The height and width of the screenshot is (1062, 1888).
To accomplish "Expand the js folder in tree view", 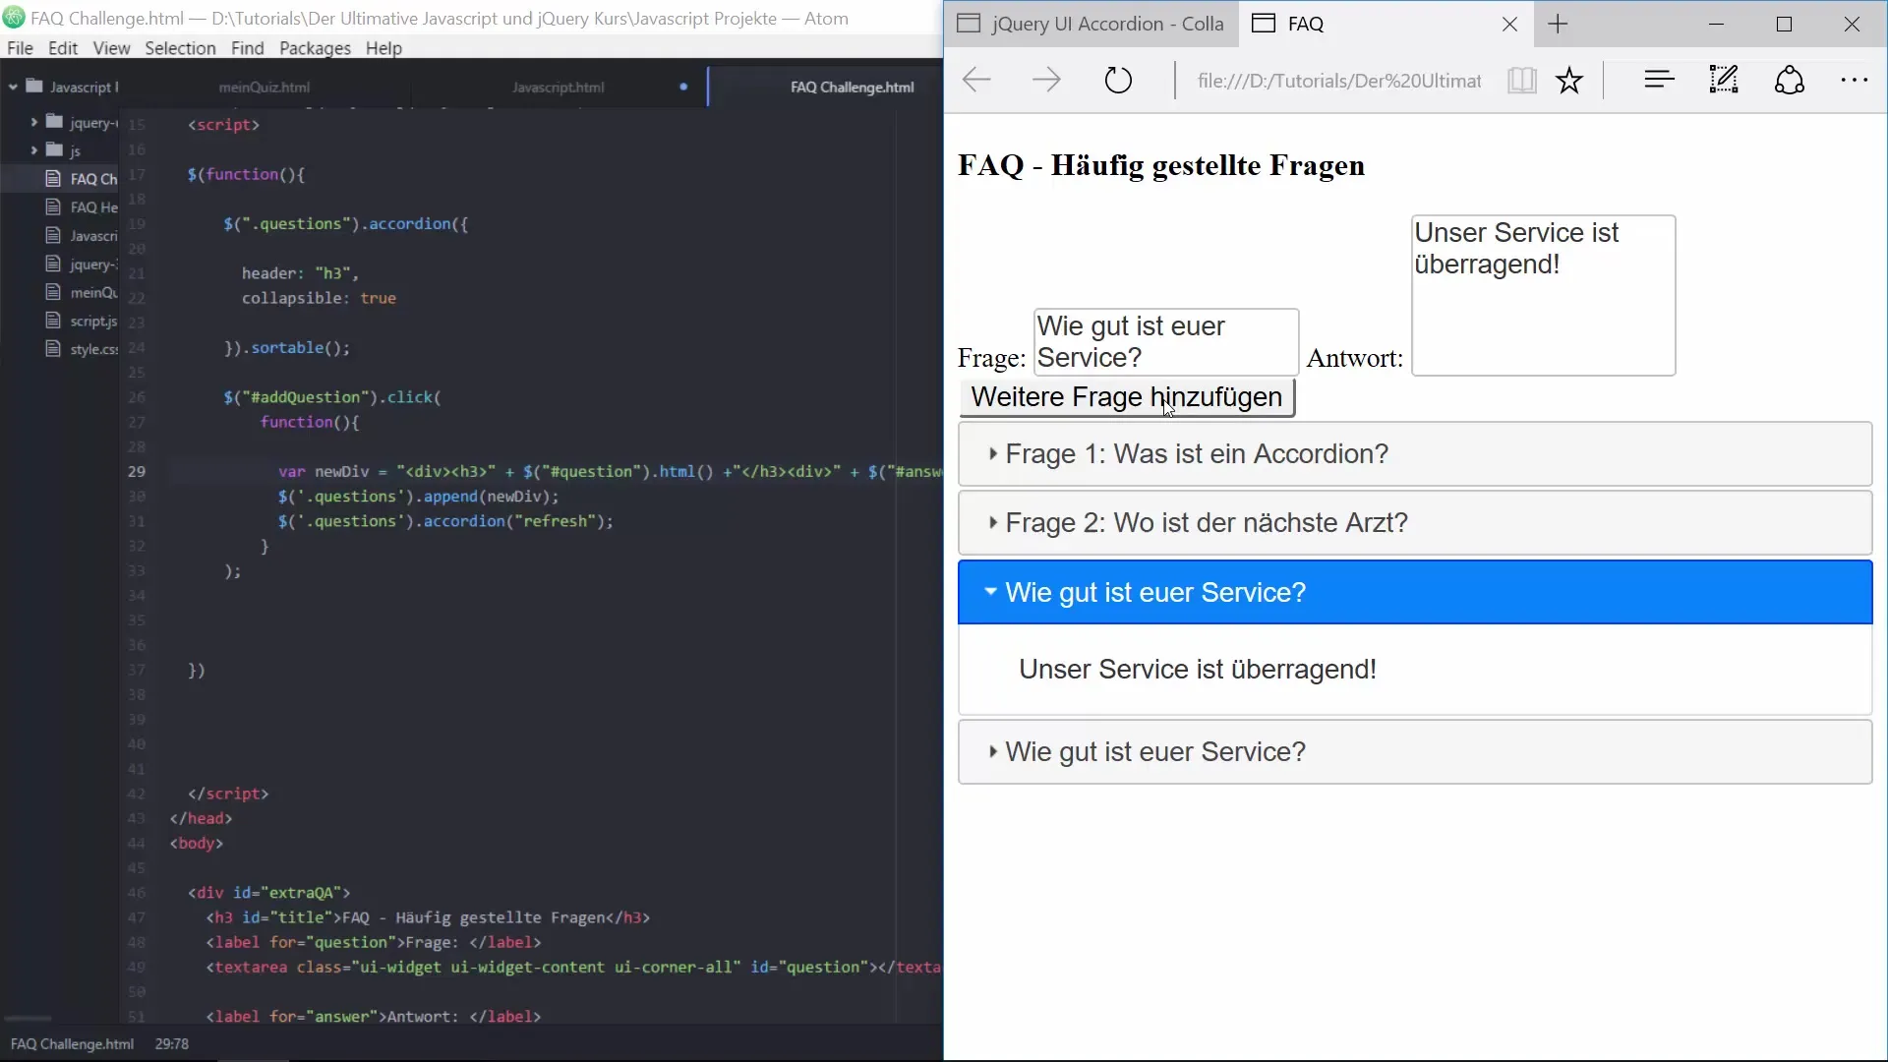I will [x=33, y=149].
